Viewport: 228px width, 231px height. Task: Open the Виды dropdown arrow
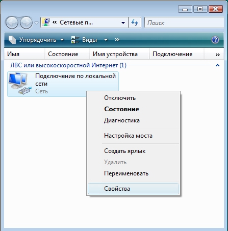106,40
